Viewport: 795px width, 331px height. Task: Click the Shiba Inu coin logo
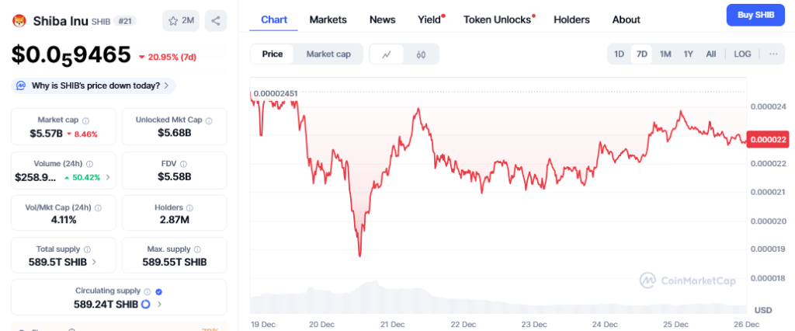(19, 21)
